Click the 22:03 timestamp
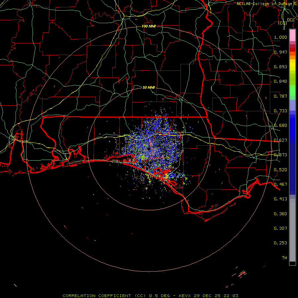 230,296
